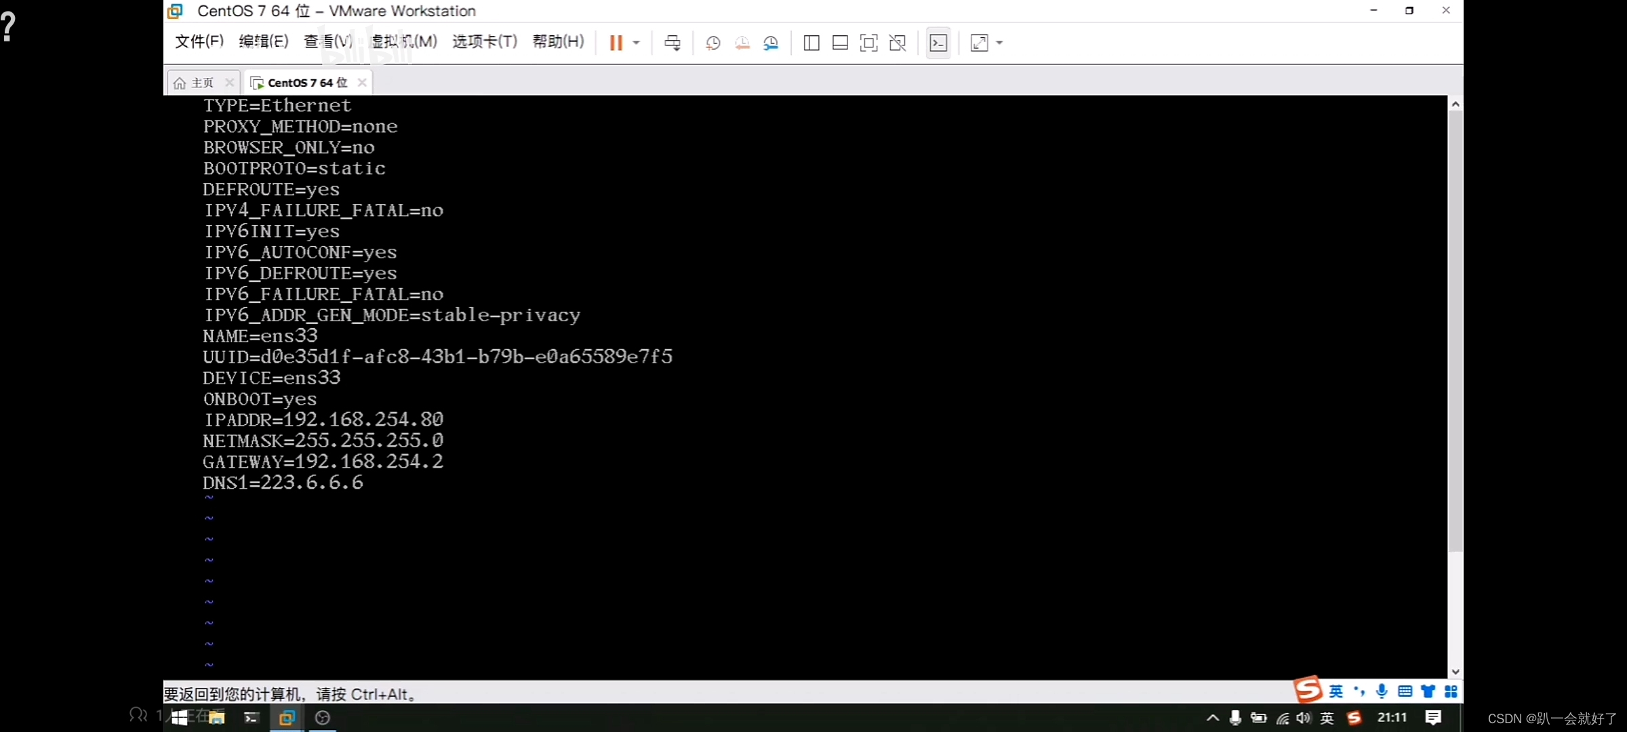Expand the stretch display dropdown arrow
Image resolution: width=1627 pixels, height=732 pixels.
coord(999,43)
